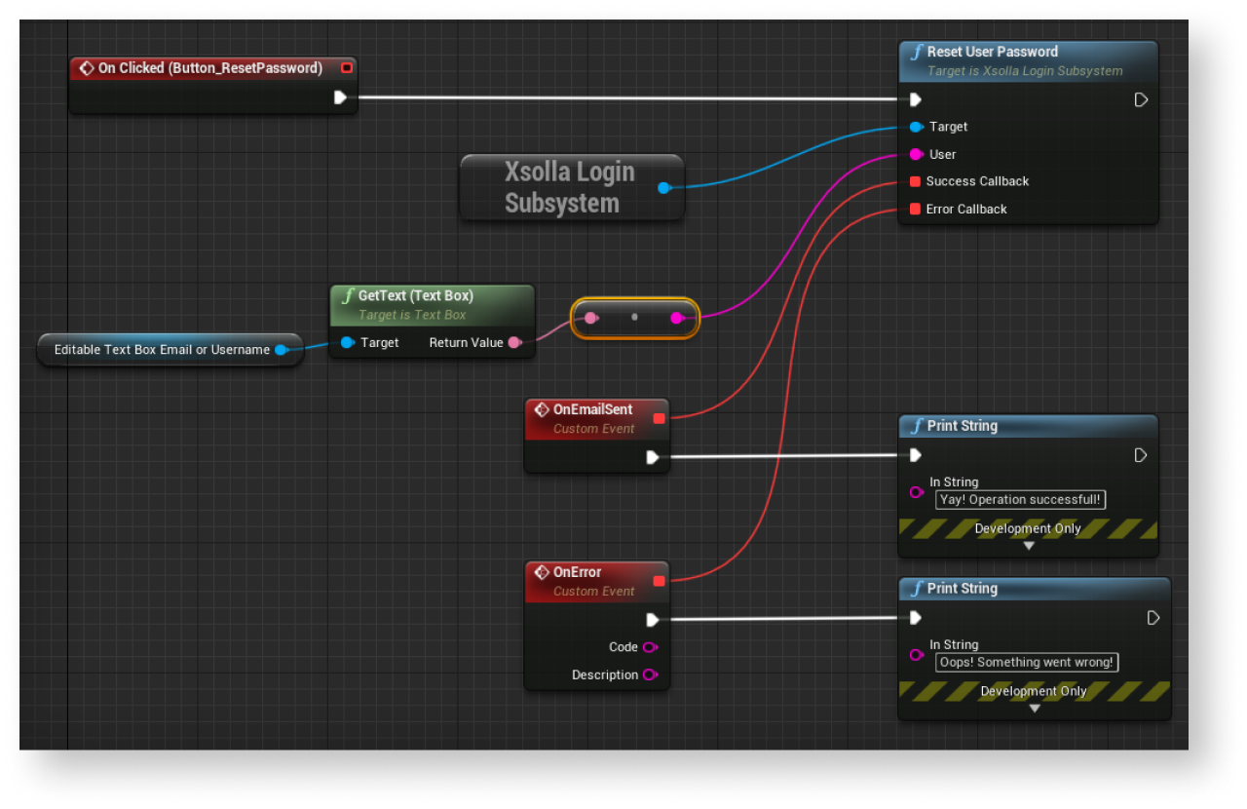This screenshot has height=809, width=1247.
Task: Click the On Clicked event execution output pin
Action: [340, 97]
